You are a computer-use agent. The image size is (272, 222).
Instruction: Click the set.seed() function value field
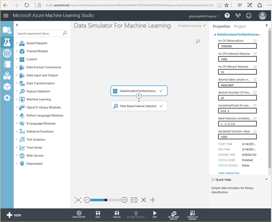237,137
